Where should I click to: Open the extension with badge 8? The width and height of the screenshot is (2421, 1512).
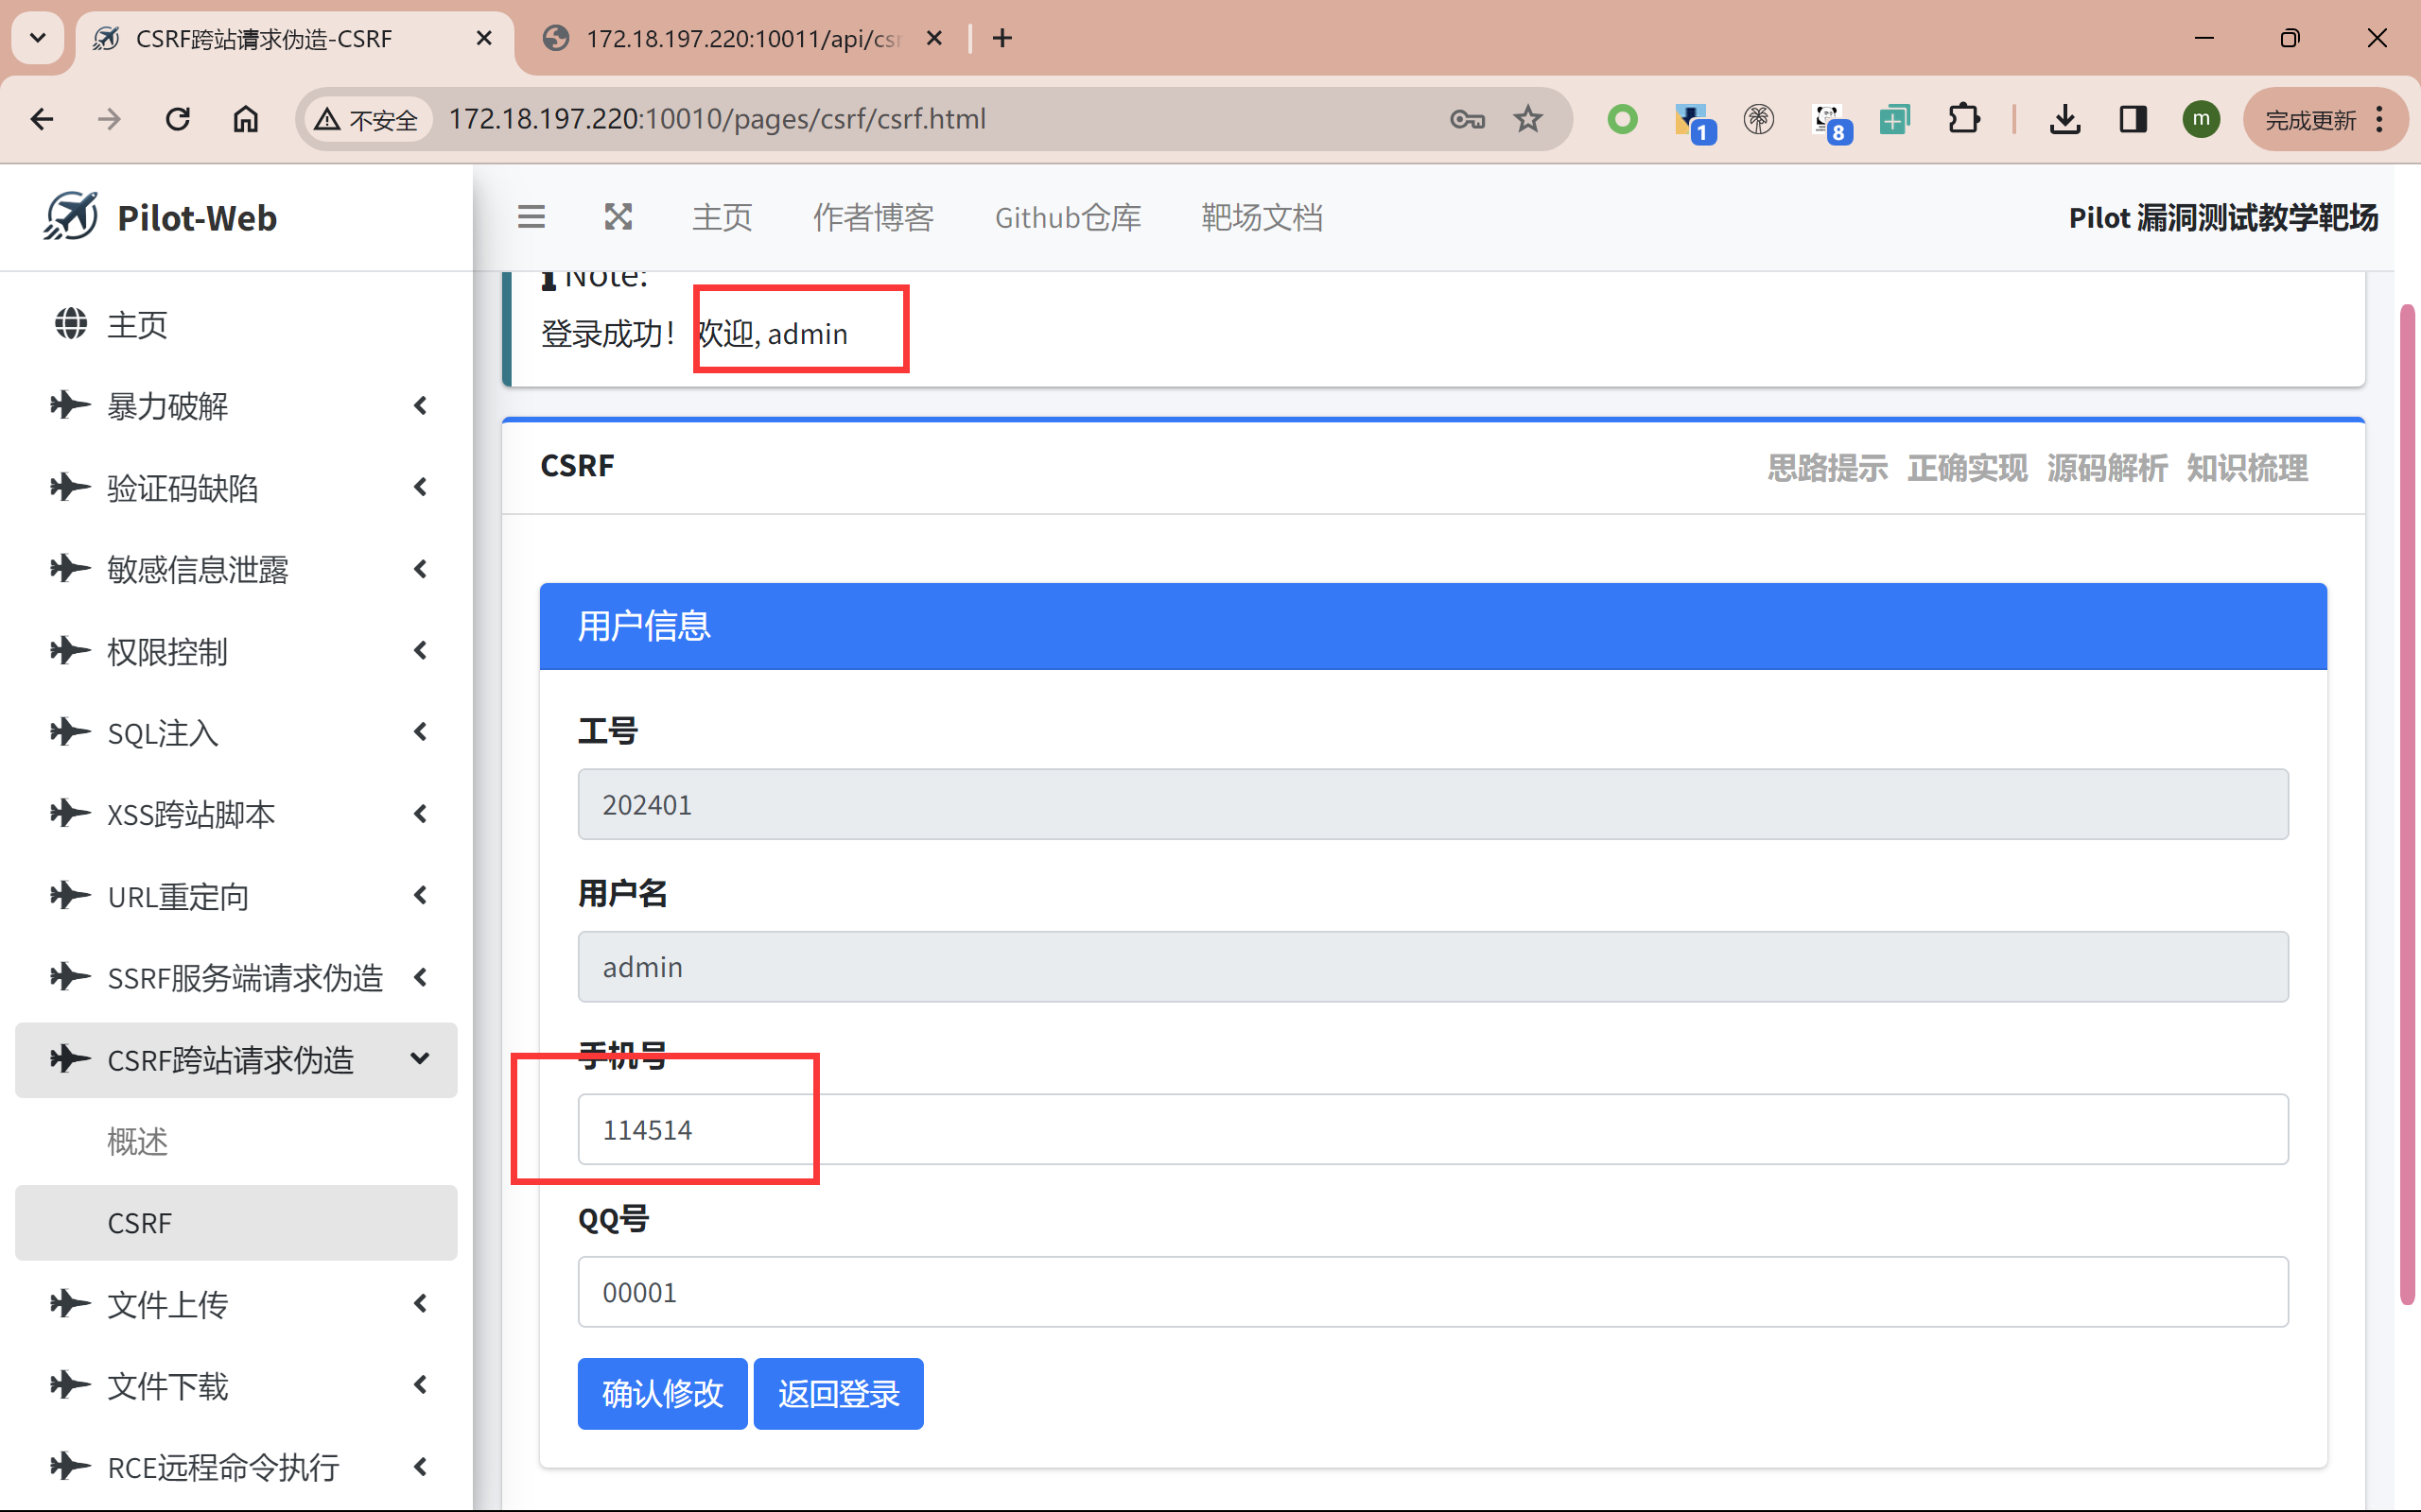pyautogui.click(x=1830, y=122)
